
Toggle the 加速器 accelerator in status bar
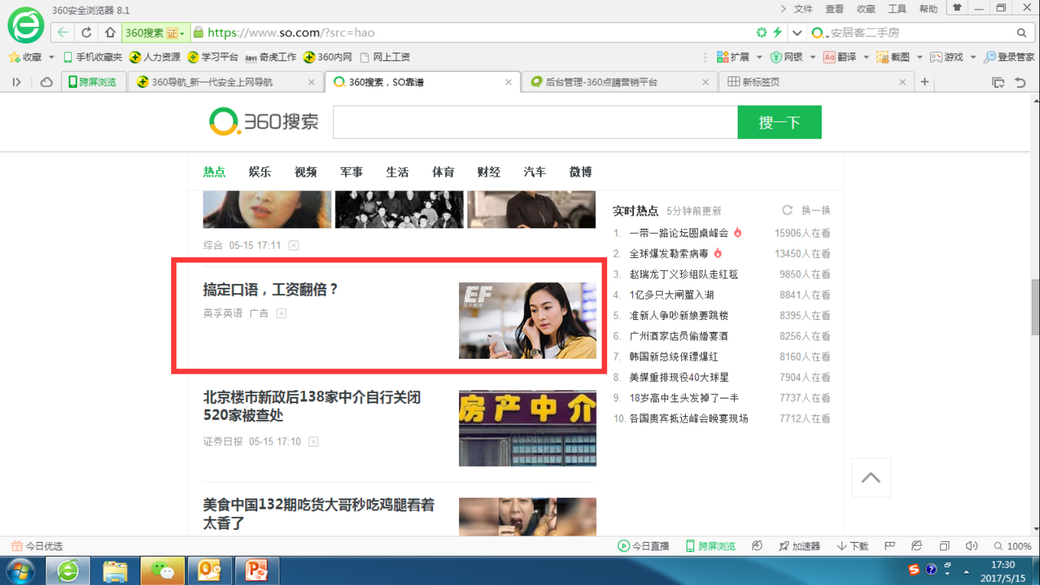point(799,546)
